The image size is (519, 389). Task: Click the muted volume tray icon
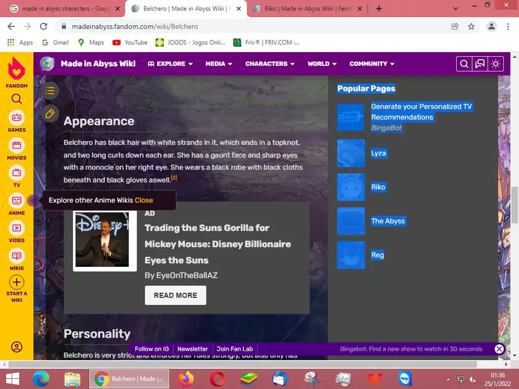[473, 379]
